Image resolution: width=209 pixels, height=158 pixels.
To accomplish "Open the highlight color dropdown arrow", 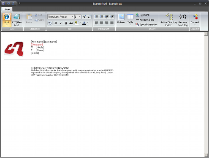I will coord(80,23).
